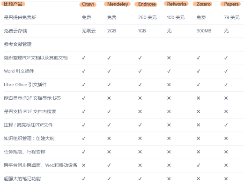
Task: Click the Citavi checkmark for 组织整理PDF文档
Action: point(84,58)
